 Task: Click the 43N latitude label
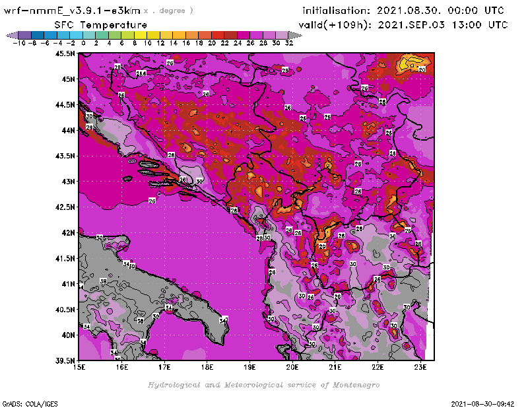68,182
